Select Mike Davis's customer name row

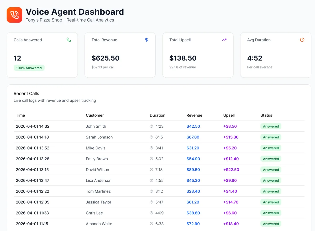tap(96, 148)
